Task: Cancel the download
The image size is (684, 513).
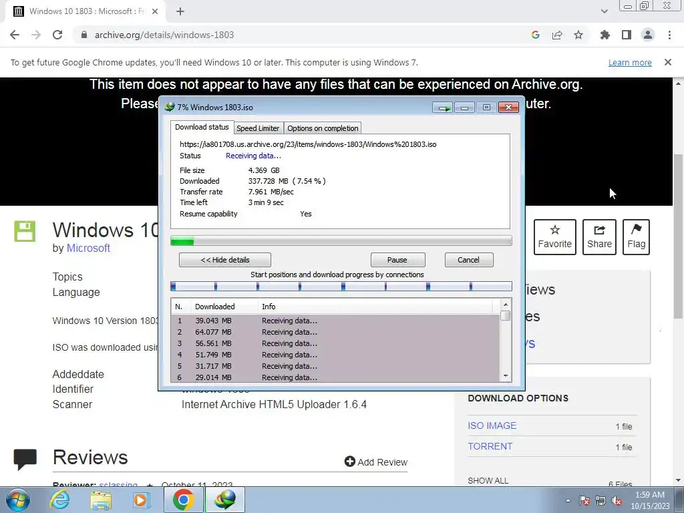Action: 469,260
